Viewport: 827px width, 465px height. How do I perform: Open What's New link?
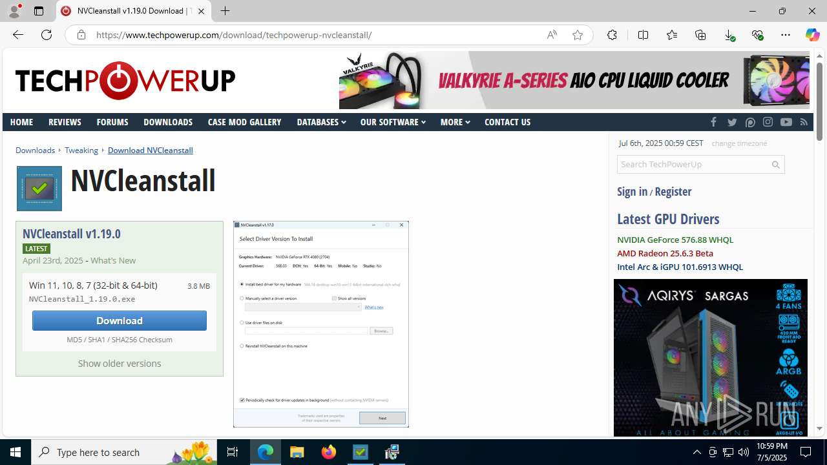point(113,260)
